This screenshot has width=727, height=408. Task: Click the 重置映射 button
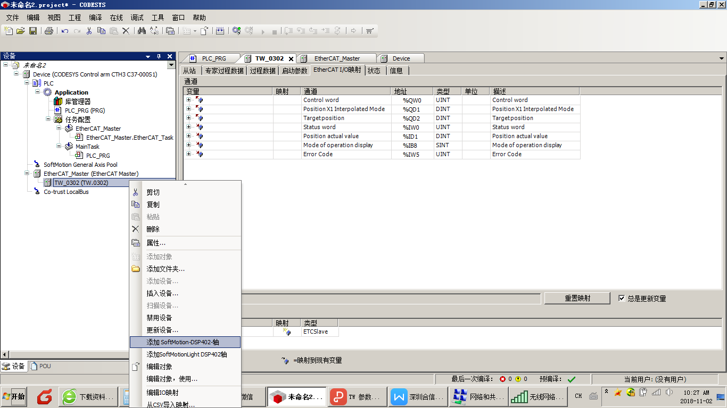577,298
